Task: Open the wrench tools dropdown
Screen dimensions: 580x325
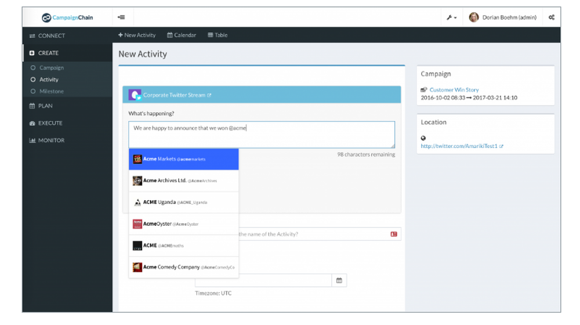Action: pos(452,17)
